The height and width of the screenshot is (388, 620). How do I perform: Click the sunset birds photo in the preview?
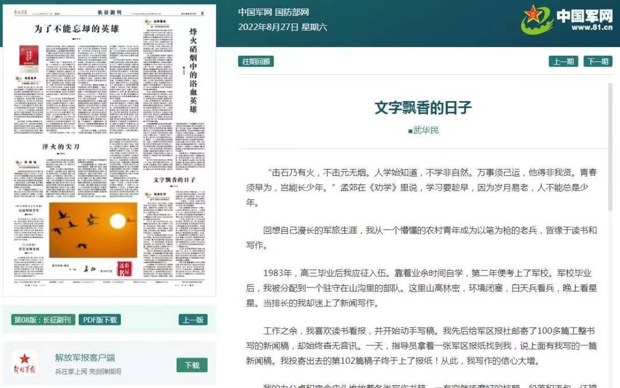93,230
